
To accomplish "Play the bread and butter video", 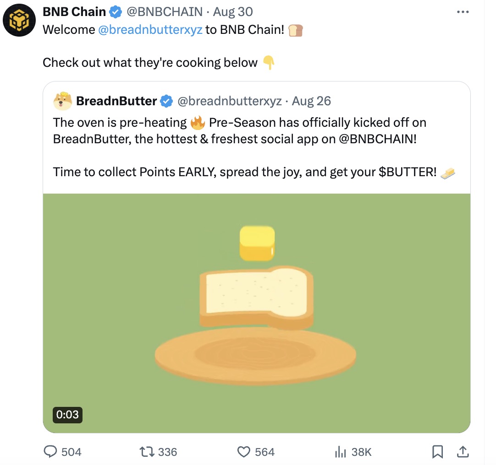I will pyautogui.click(x=256, y=313).
